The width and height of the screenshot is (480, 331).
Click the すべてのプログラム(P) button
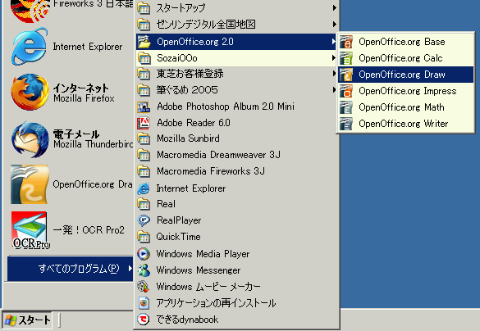[x=70, y=269]
